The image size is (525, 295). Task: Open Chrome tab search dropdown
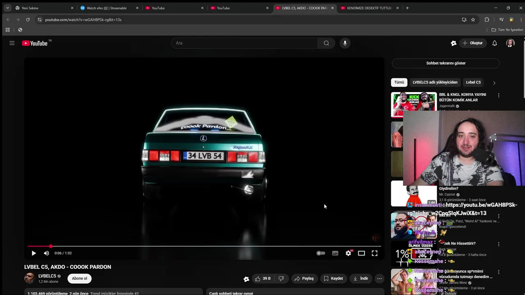pos(7,8)
